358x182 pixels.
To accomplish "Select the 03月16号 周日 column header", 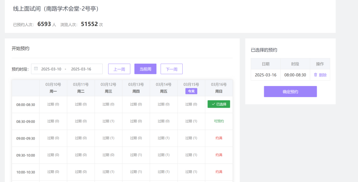I will click(218, 88).
